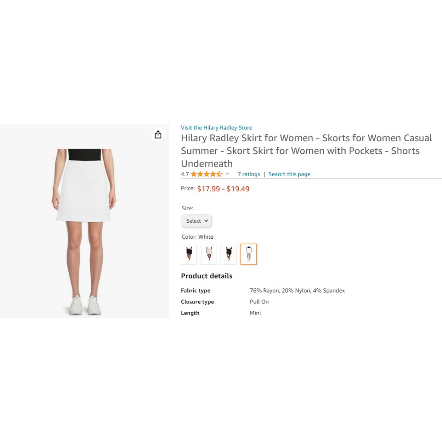Click the 4.7 rating number

pos(185,174)
